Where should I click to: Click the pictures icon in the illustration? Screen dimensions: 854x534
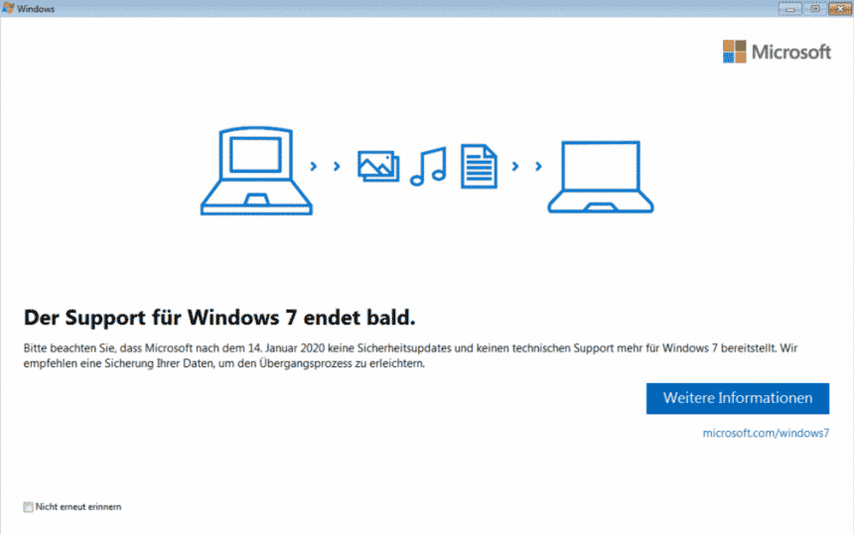tap(378, 166)
